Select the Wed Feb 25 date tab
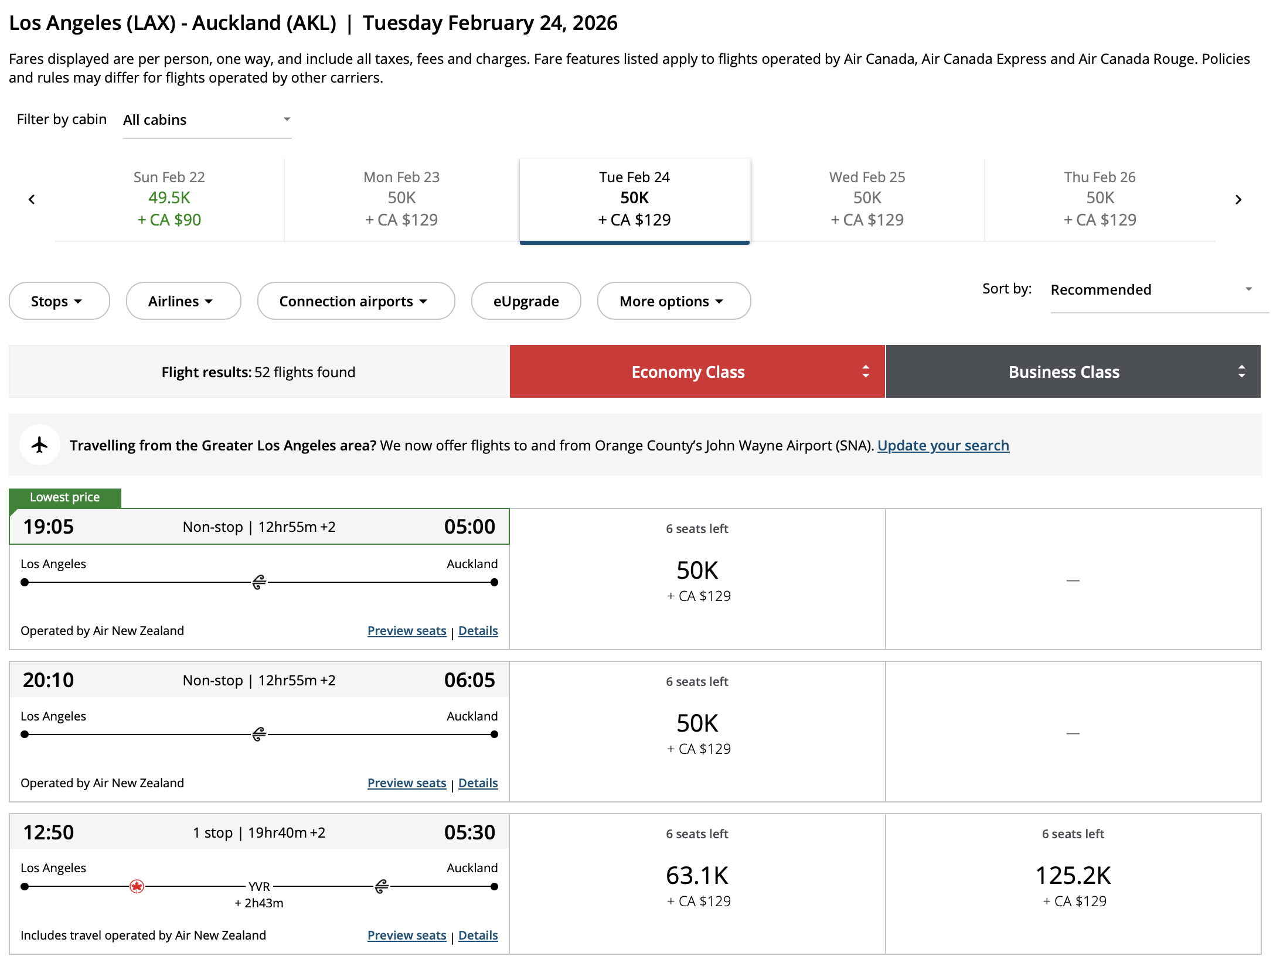 (867, 199)
